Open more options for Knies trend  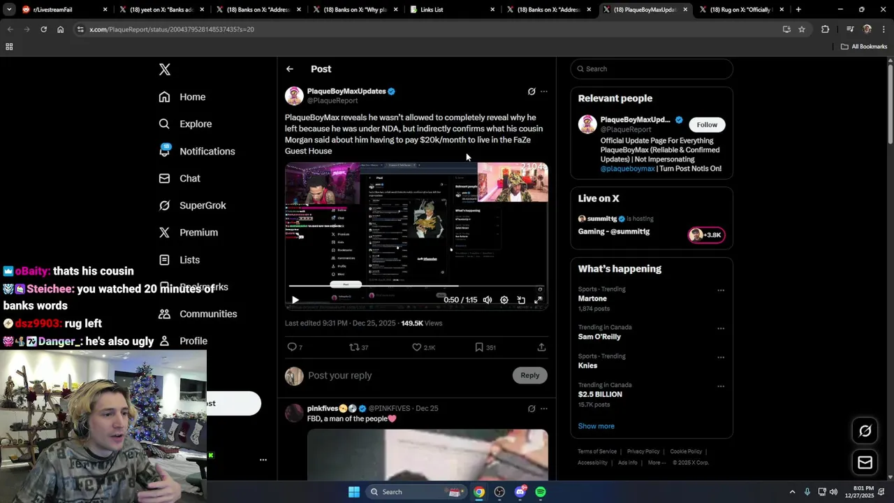pos(721,357)
